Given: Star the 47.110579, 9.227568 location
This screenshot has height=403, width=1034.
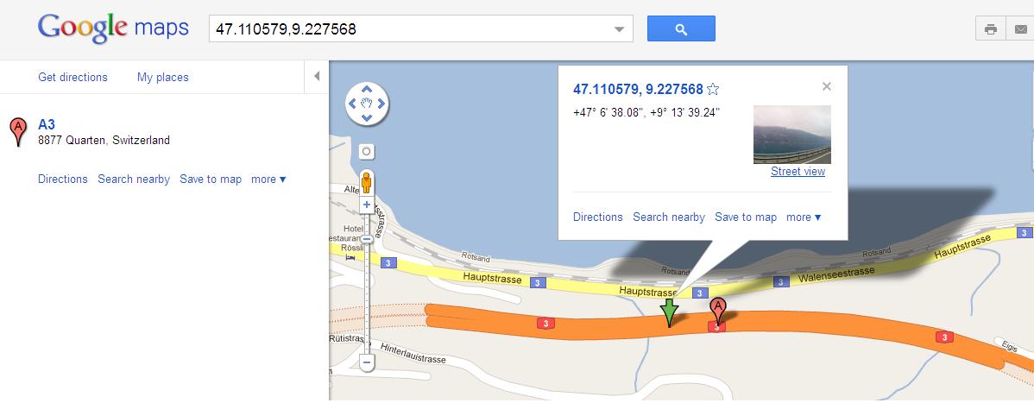Looking at the screenshot, I should [713, 89].
